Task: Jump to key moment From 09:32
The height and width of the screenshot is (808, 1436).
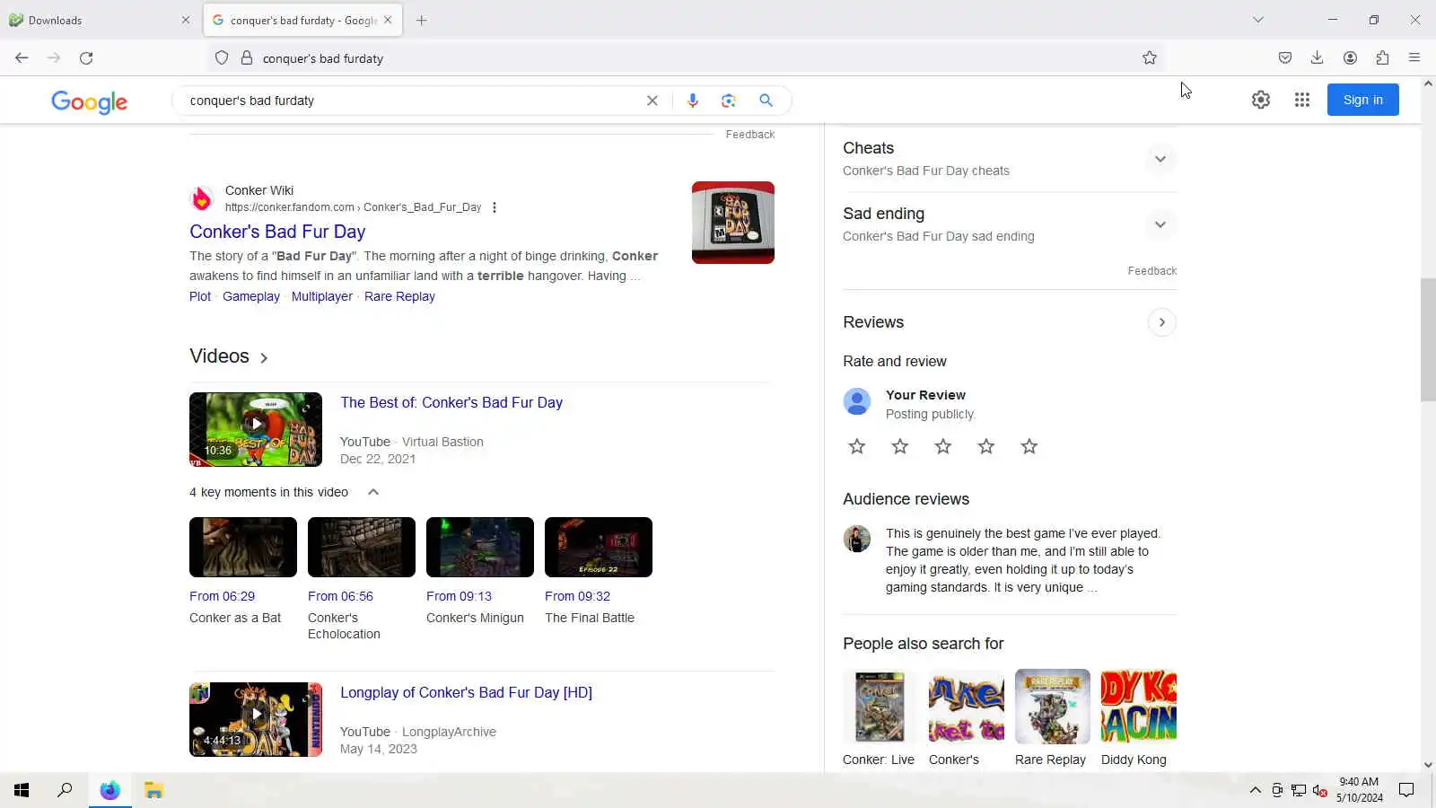Action: pos(577,596)
